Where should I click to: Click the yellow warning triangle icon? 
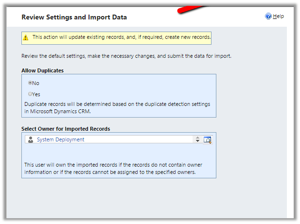26,37
